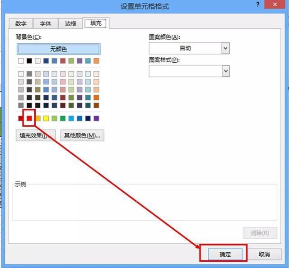Pick palest pink swatch in first tint row
The image size is (289, 268).
[x=63, y=74]
